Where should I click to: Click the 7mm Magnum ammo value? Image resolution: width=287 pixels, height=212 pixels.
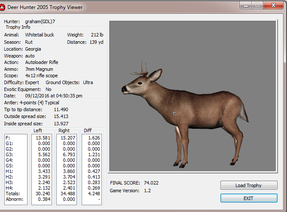(x=39, y=69)
